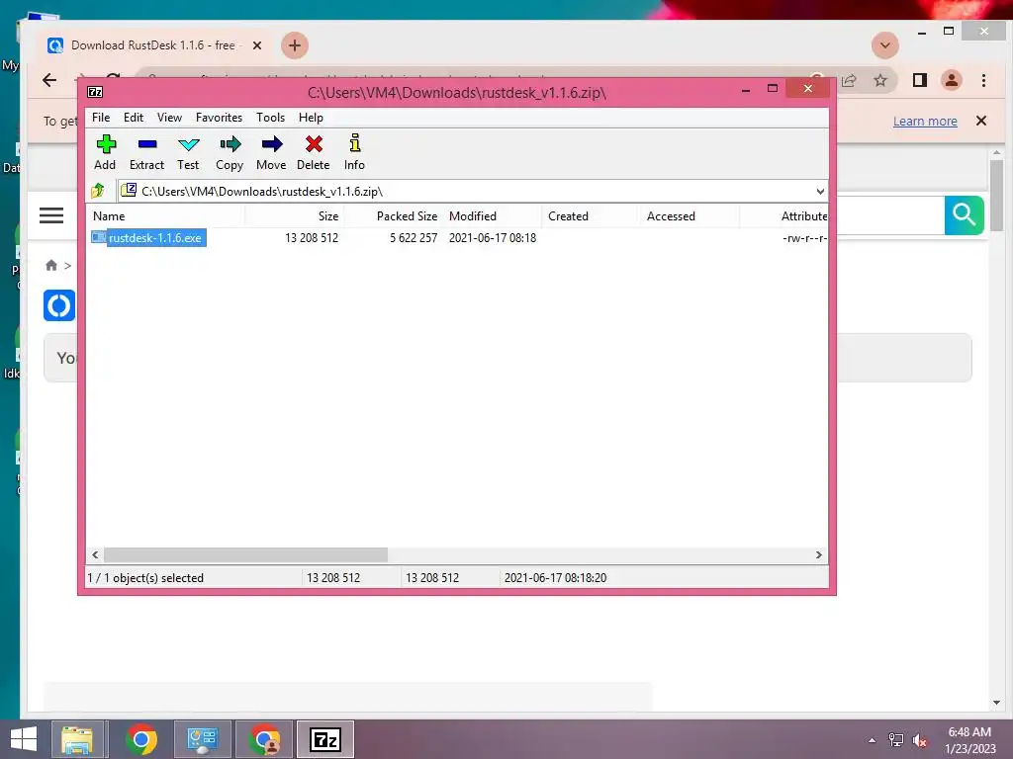Click the 7z icon in title bar
The height and width of the screenshot is (759, 1013).
pos(95,92)
